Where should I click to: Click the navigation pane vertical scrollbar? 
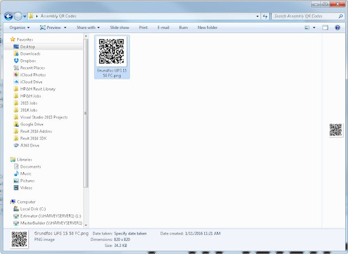click(x=86, y=113)
